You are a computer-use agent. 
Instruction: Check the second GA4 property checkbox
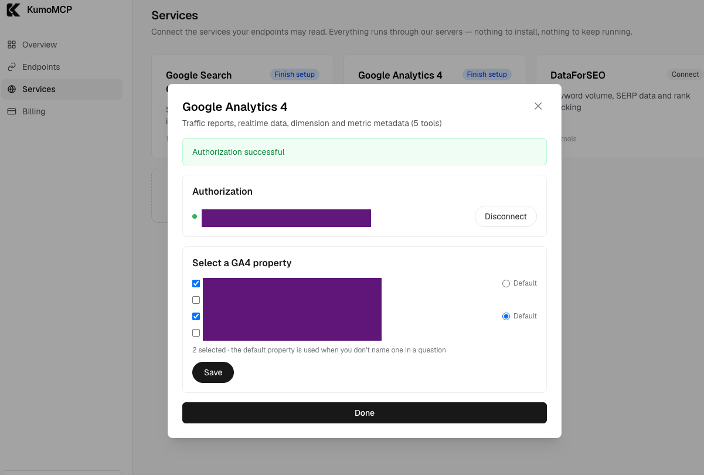point(196,300)
